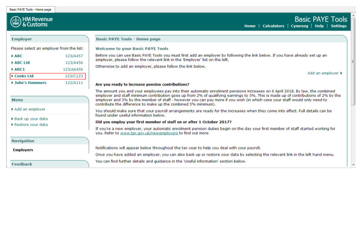Click the arrow beside ABC employer

[x=12, y=56]
